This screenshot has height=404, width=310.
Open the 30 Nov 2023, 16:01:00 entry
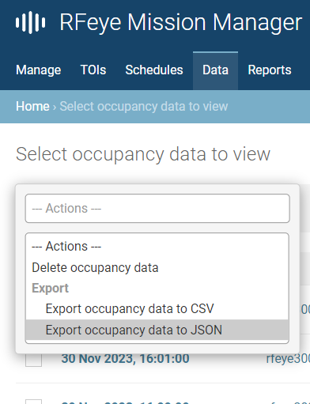[125, 359]
